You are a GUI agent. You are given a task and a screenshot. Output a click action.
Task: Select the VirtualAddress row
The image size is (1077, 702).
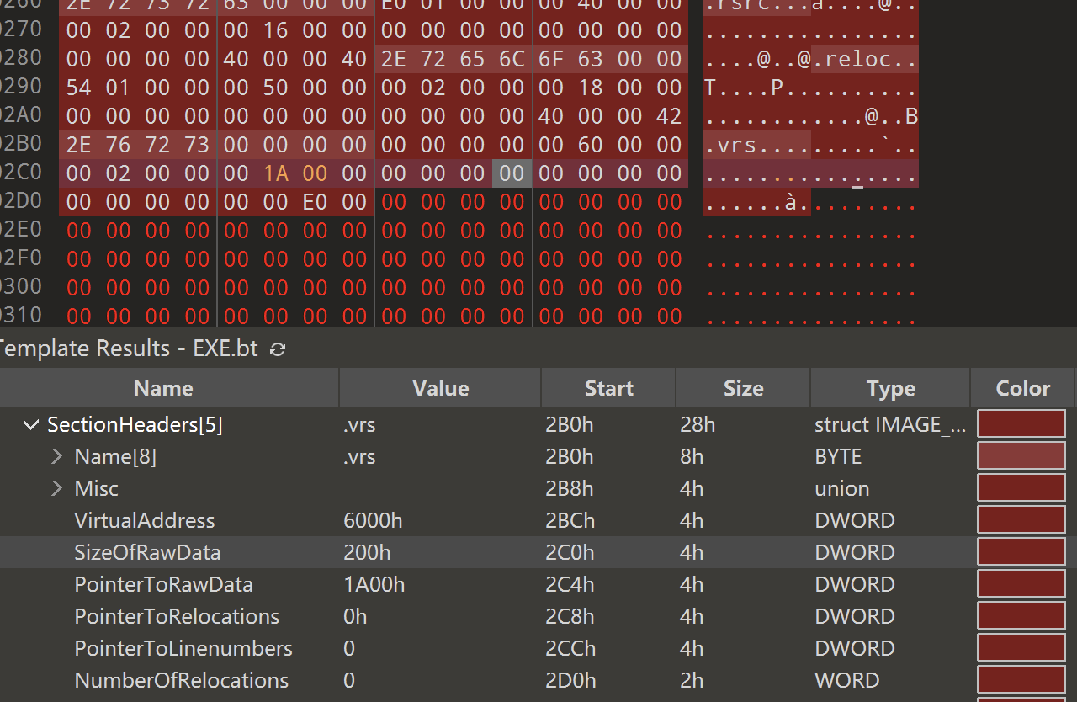pos(538,521)
